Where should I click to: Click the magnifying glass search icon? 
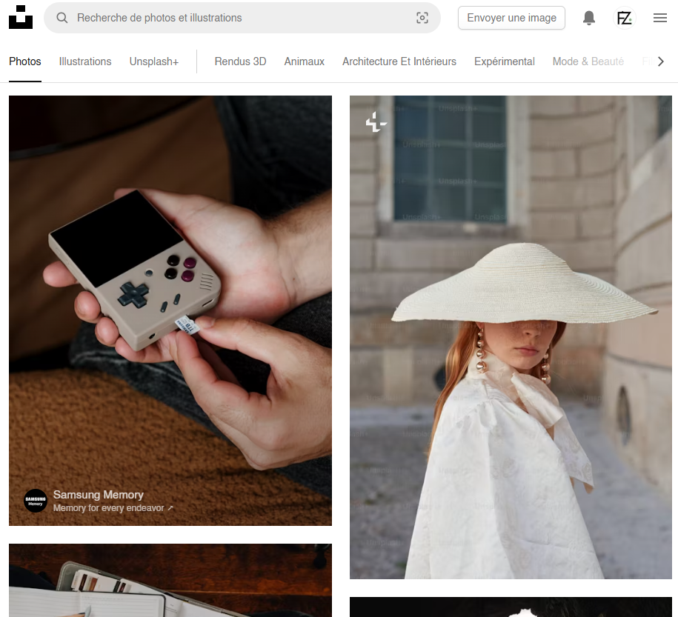click(62, 18)
